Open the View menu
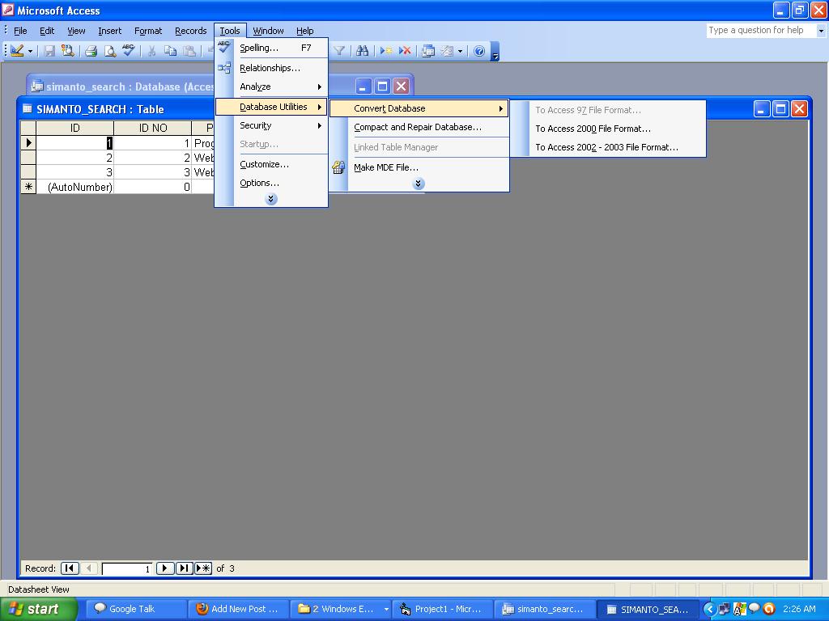Viewport: 829px width, 621px height. click(x=76, y=31)
